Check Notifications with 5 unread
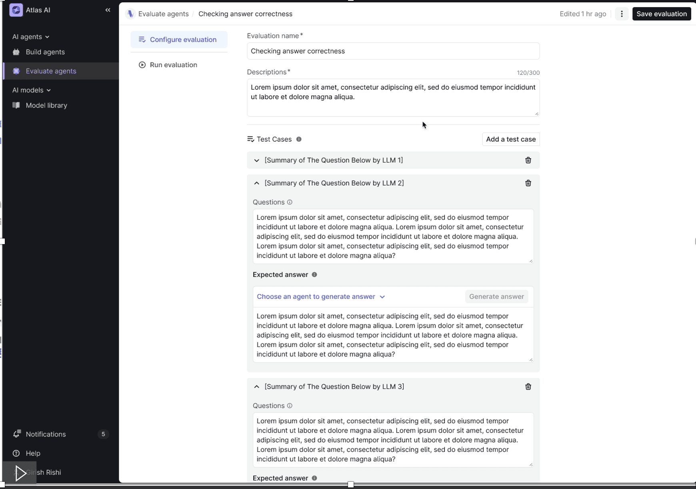Image resolution: width=696 pixels, height=489 pixels. [45, 434]
